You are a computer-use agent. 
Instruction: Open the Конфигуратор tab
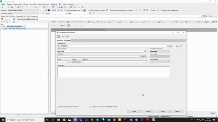(x=102, y=22)
